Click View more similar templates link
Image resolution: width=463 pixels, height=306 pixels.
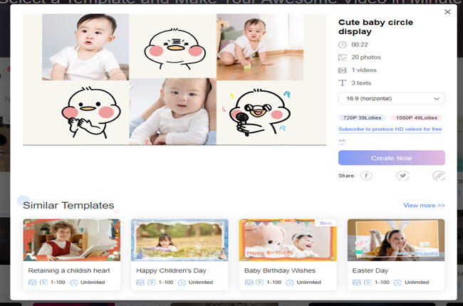coord(424,206)
